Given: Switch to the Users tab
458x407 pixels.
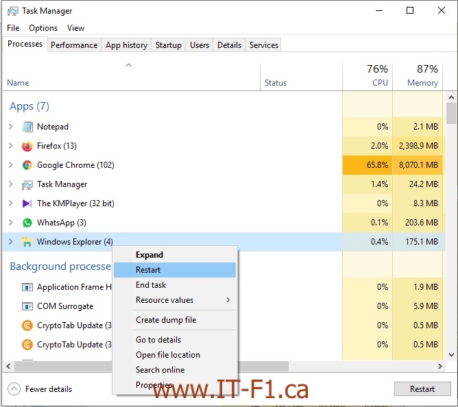Looking at the screenshot, I should (x=200, y=45).
